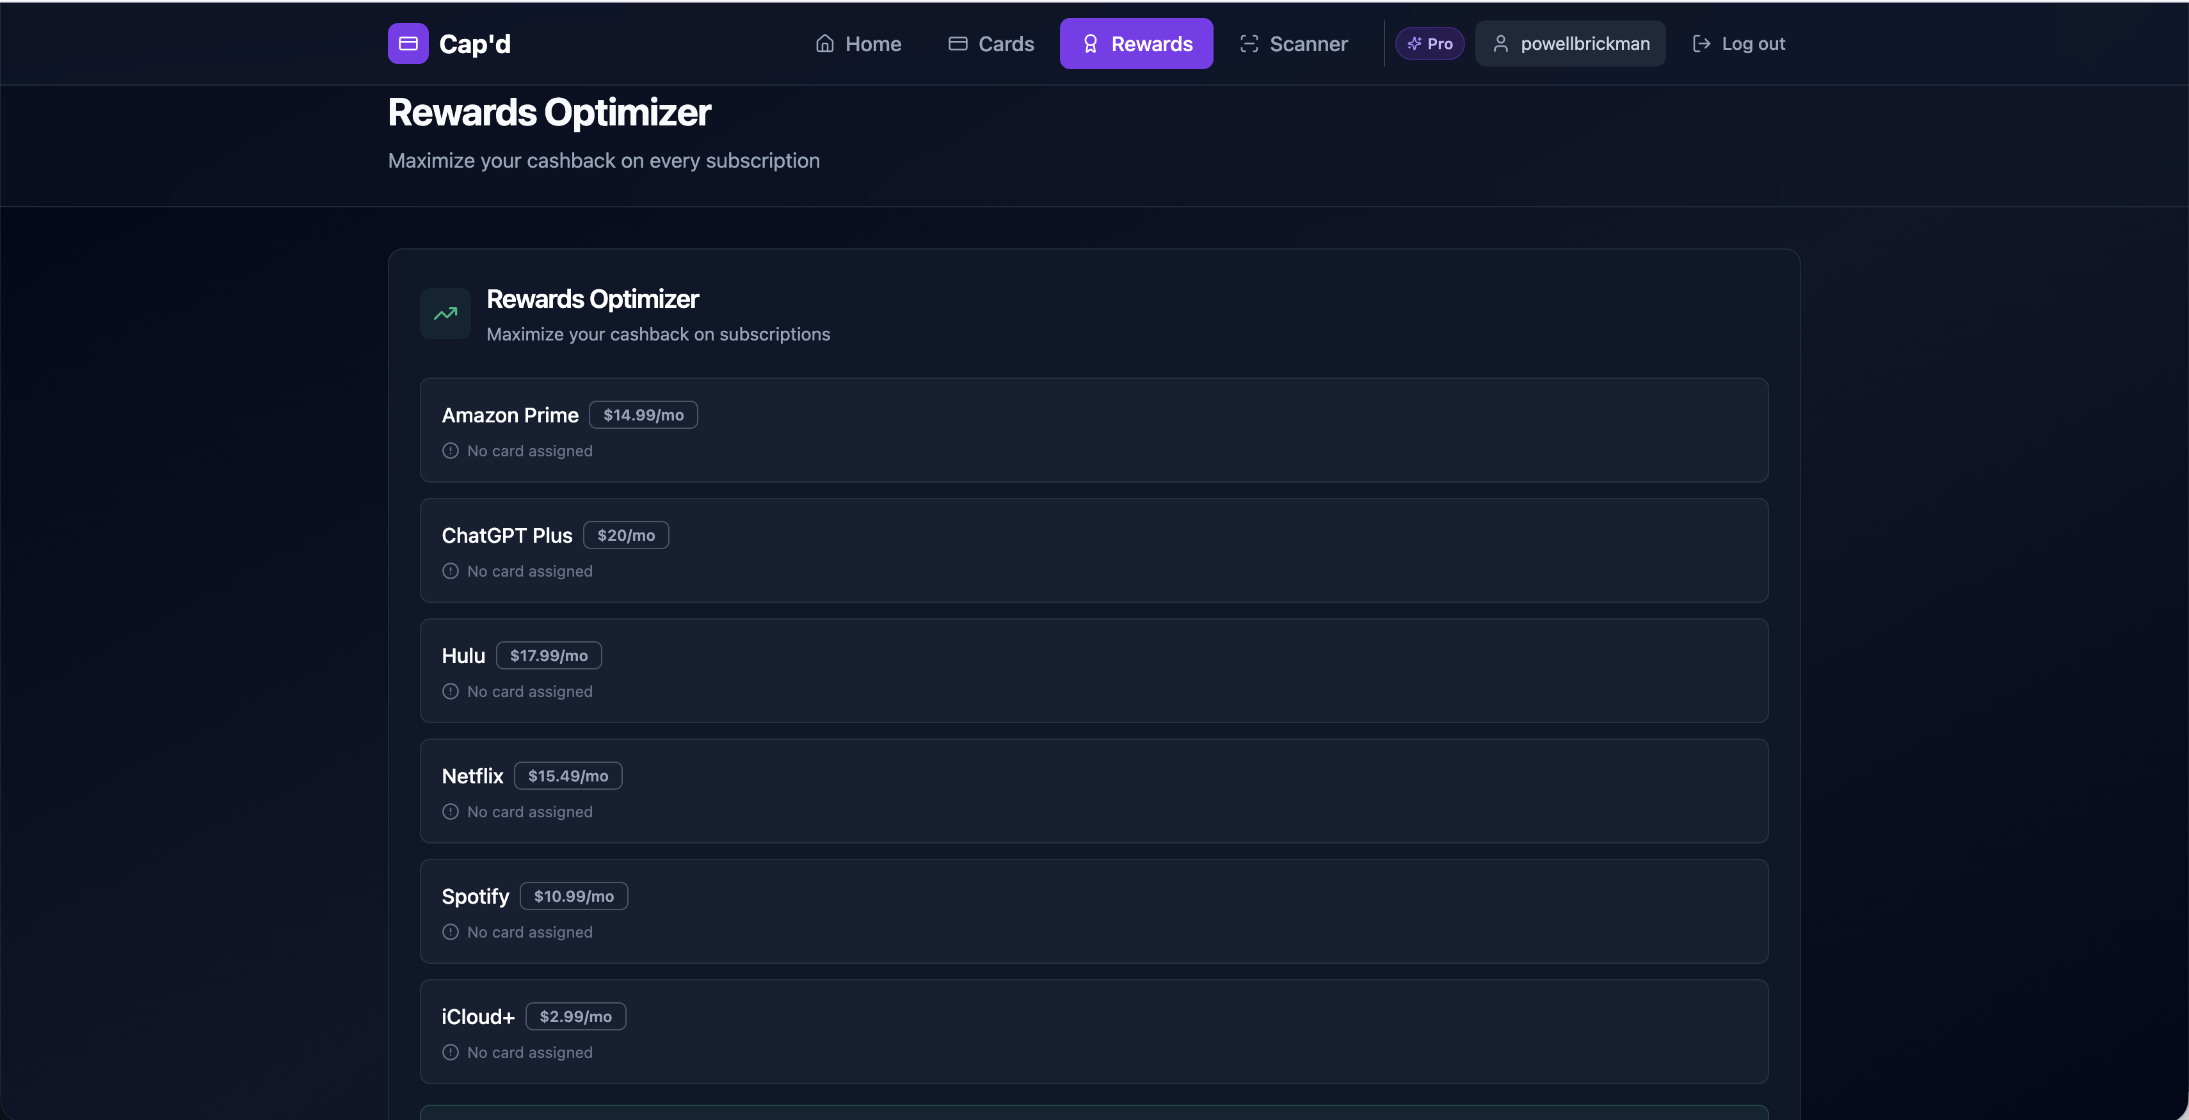
Task: Click the green trending chart icon beside Rewards Optimizer
Action: tap(444, 314)
